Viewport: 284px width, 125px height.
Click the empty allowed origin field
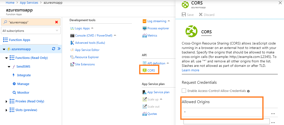pos(227,121)
